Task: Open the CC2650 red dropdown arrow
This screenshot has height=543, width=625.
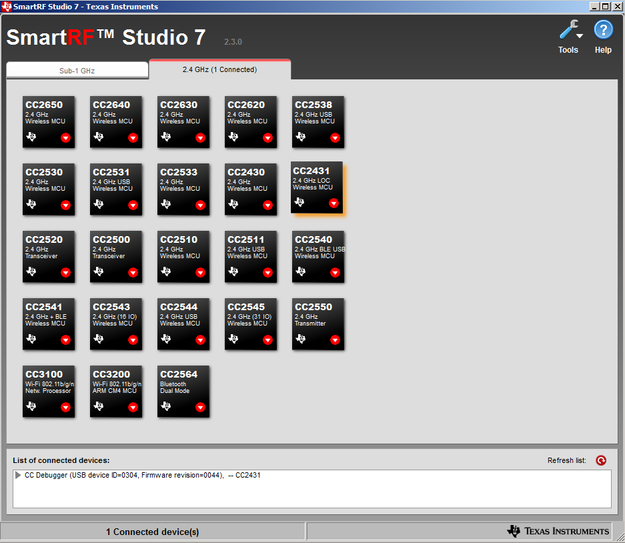Action: pyautogui.click(x=66, y=138)
